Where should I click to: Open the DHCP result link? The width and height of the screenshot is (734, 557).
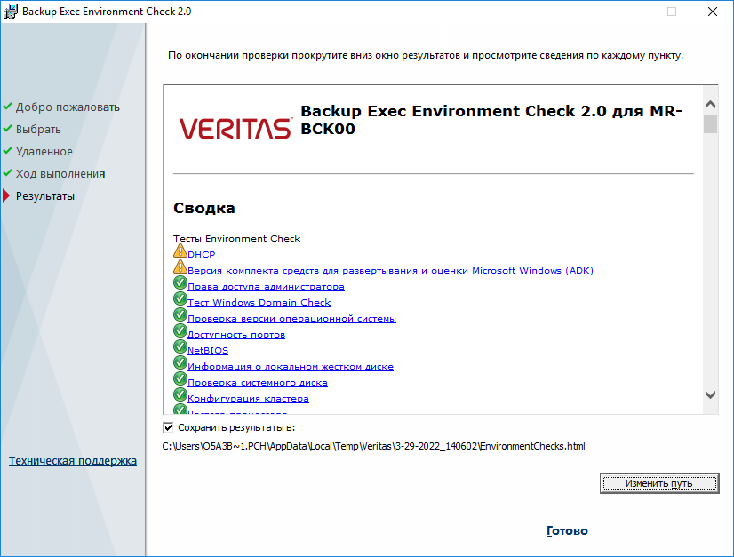coord(202,255)
